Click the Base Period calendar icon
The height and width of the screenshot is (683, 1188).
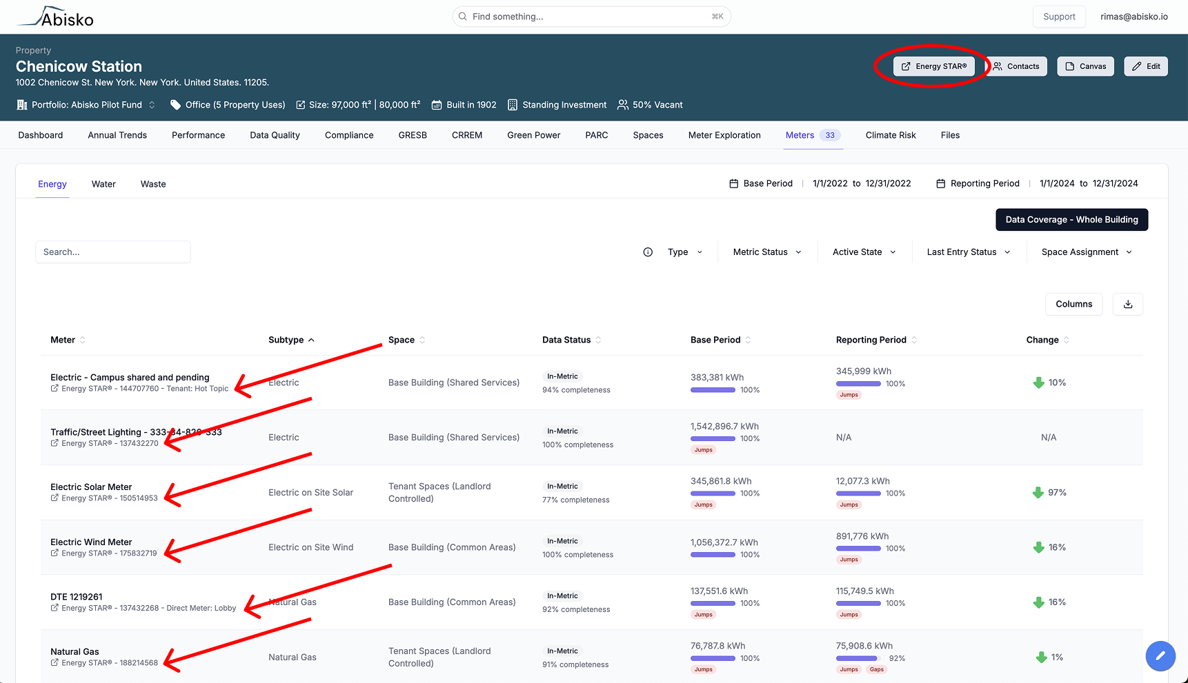pos(734,183)
